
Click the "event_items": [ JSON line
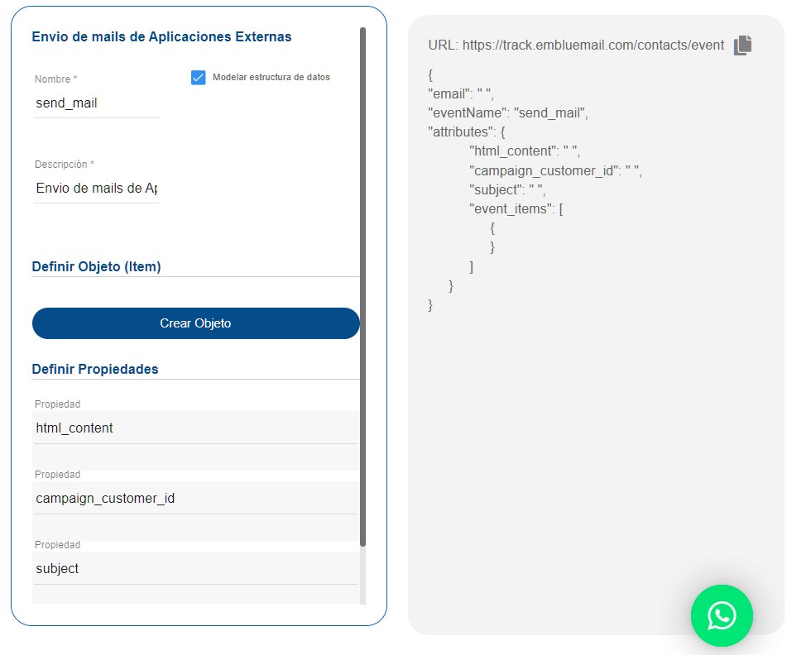click(x=516, y=208)
